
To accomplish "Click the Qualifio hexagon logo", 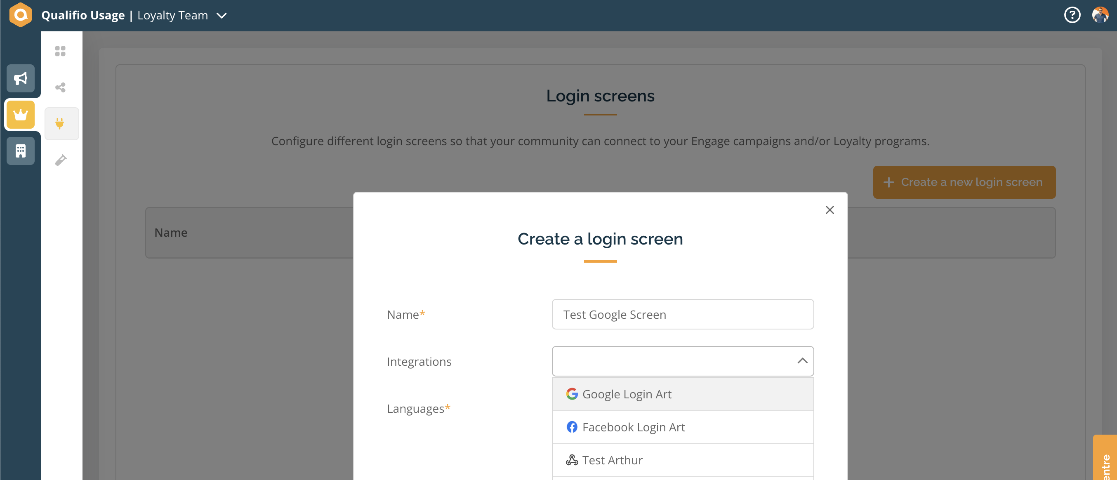I will (20, 15).
